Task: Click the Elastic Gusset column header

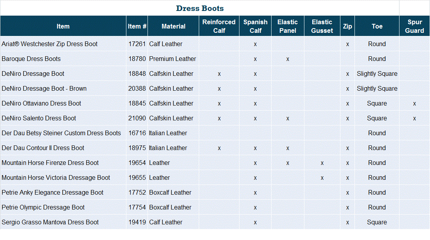Action: click(322, 26)
